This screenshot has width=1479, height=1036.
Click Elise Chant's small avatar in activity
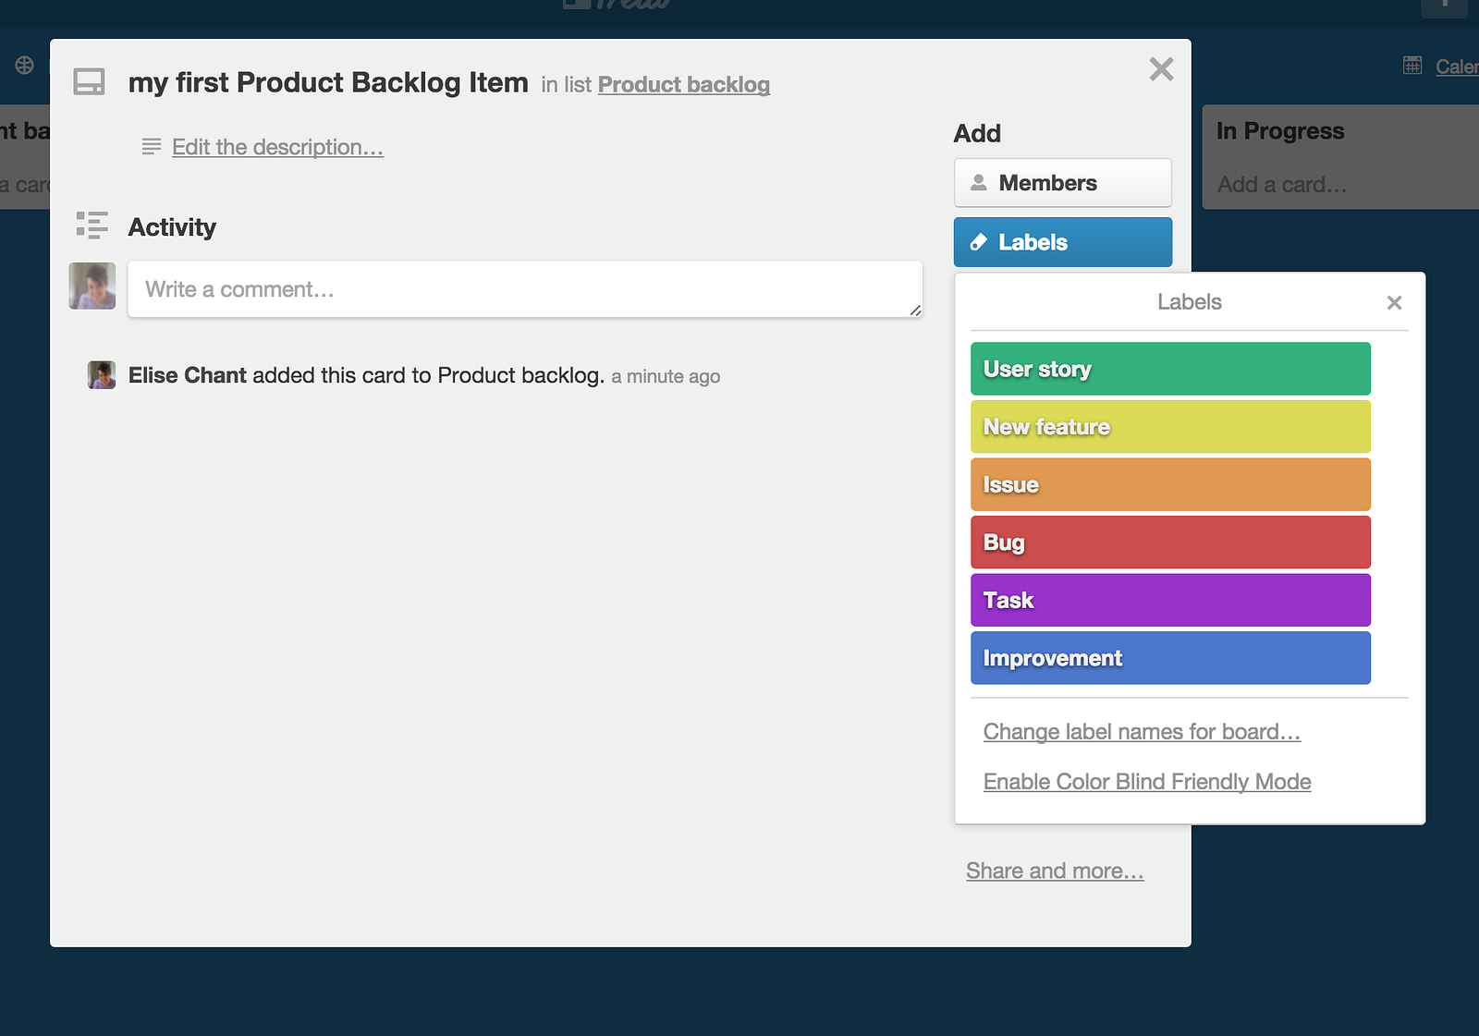(102, 375)
